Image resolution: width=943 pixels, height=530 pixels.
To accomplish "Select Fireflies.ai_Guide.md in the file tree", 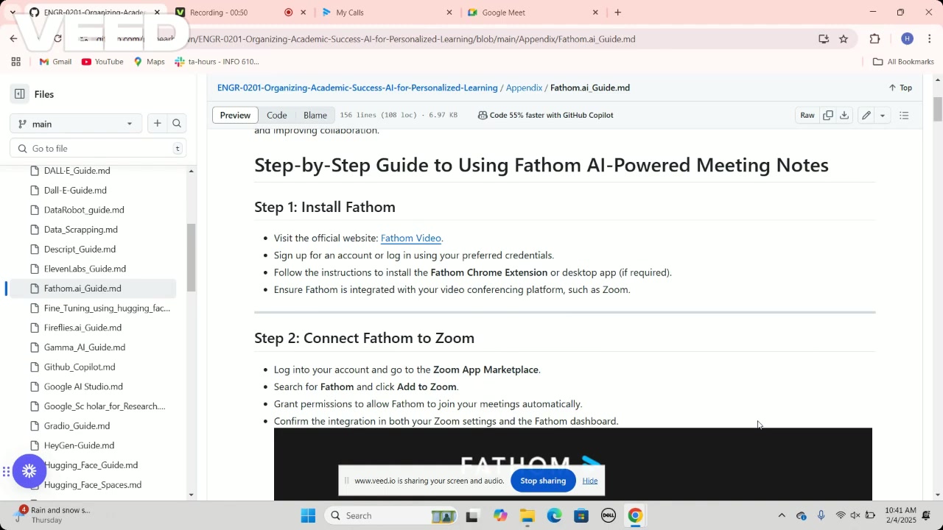I will tap(83, 328).
